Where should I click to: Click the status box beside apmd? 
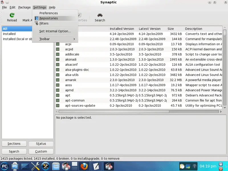coord(58,90)
